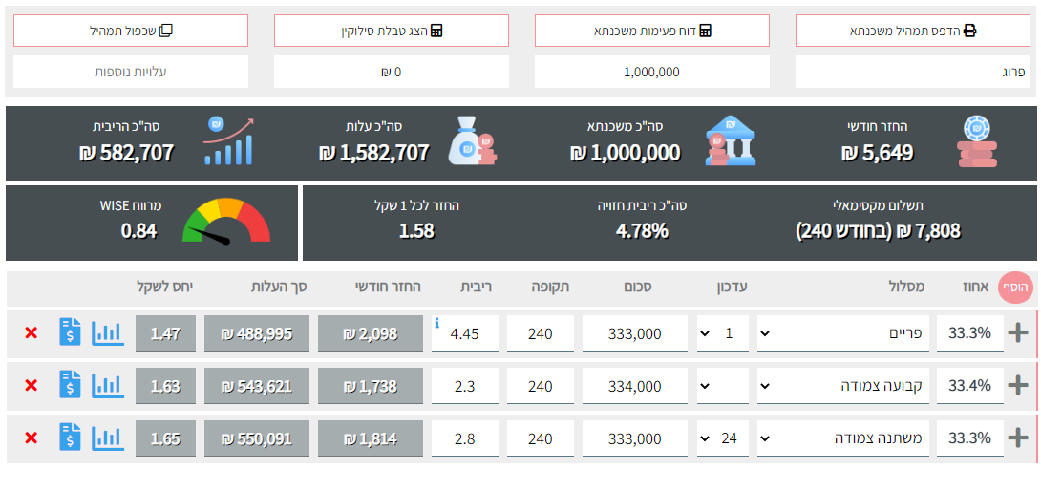
Task: Click the שכפול תמהיל duplicate button
Action: coord(131,31)
